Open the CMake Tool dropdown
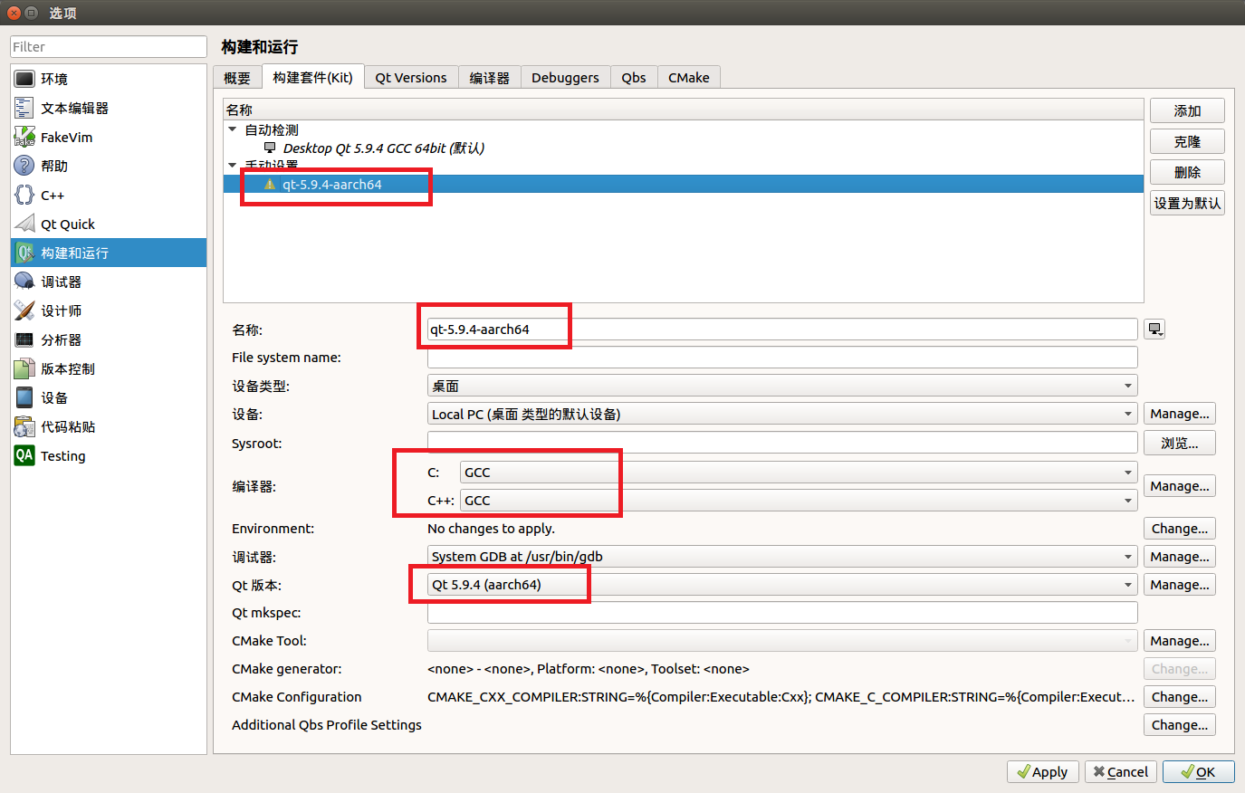The width and height of the screenshot is (1245, 793). [782, 641]
